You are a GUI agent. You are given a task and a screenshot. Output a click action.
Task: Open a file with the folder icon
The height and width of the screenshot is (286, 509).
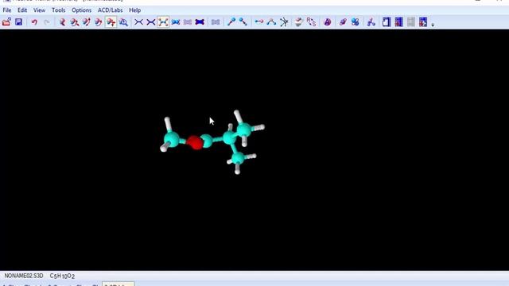point(6,22)
